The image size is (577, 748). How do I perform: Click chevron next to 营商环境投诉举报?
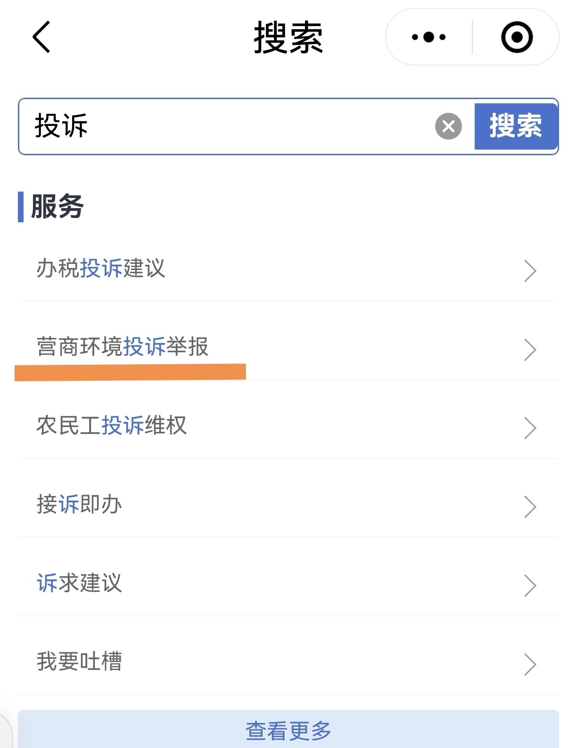click(530, 350)
